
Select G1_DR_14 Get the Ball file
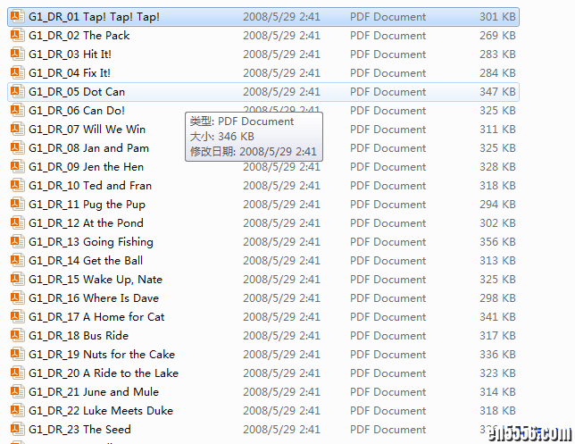[x=86, y=261]
